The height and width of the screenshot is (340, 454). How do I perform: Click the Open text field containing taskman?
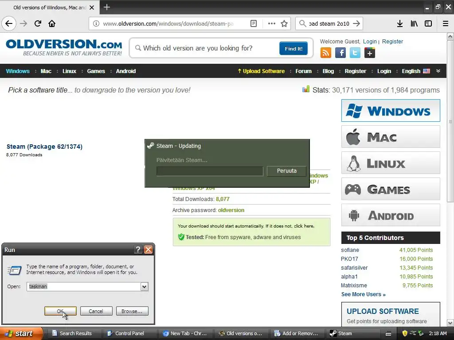pyautogui.click(x=84, y=286)
